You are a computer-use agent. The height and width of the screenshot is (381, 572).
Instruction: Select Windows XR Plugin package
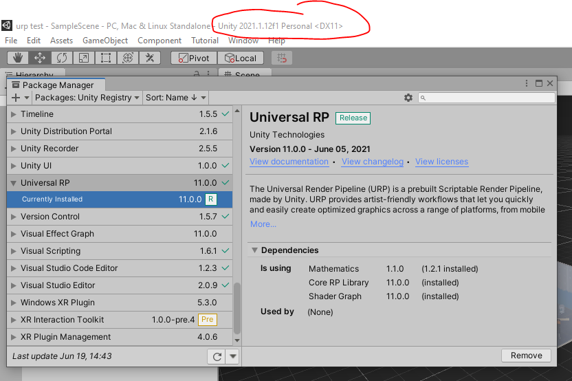(x=120, y=303)
